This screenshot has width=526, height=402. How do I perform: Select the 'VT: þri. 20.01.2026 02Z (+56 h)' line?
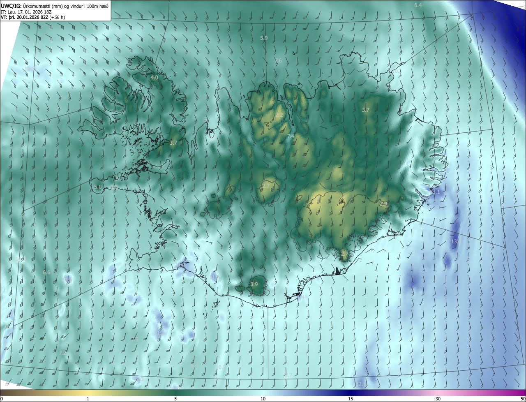pos(33,17)
